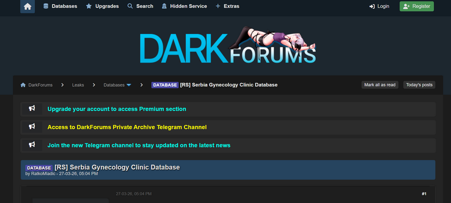Click the DATABASE tag in breadcrumb
The height and width of the screenshot is (203, 451).
165,85
